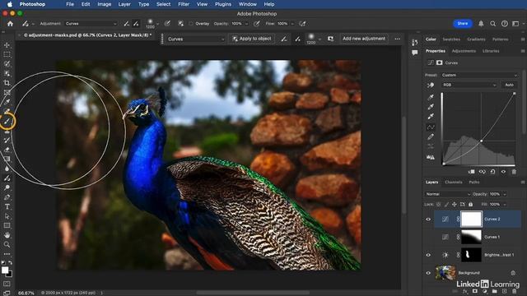
Task: Click Add new adjustment button
Action: click(364, 39)
